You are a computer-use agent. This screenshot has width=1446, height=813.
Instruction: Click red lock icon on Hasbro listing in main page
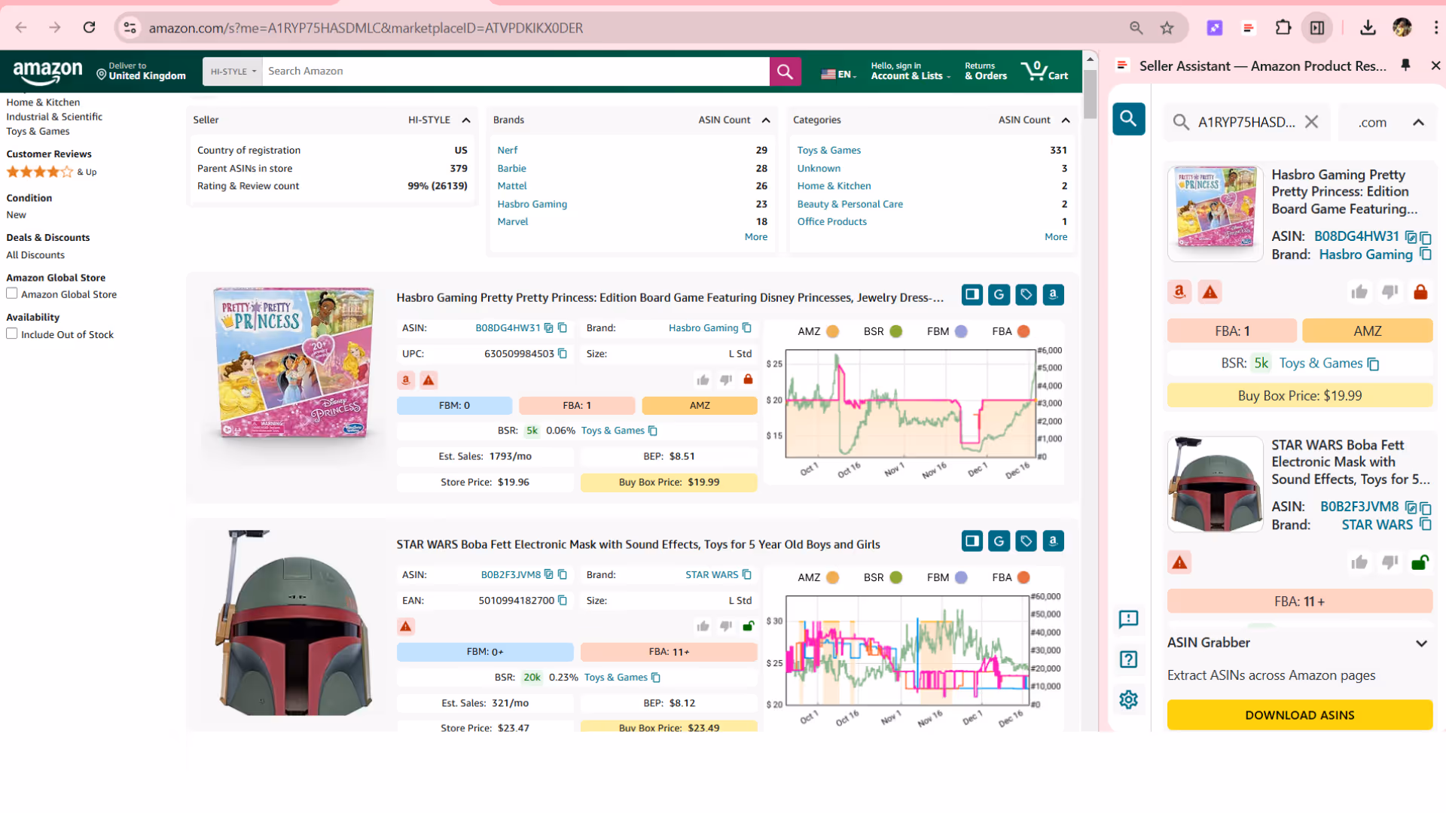point(748,379)
